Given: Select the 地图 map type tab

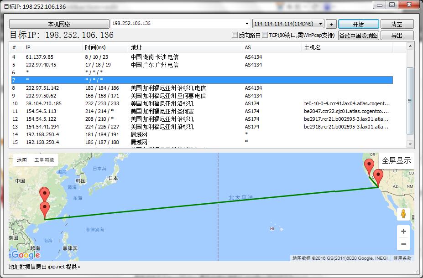Looking at the screenshot, I should 22,160.
